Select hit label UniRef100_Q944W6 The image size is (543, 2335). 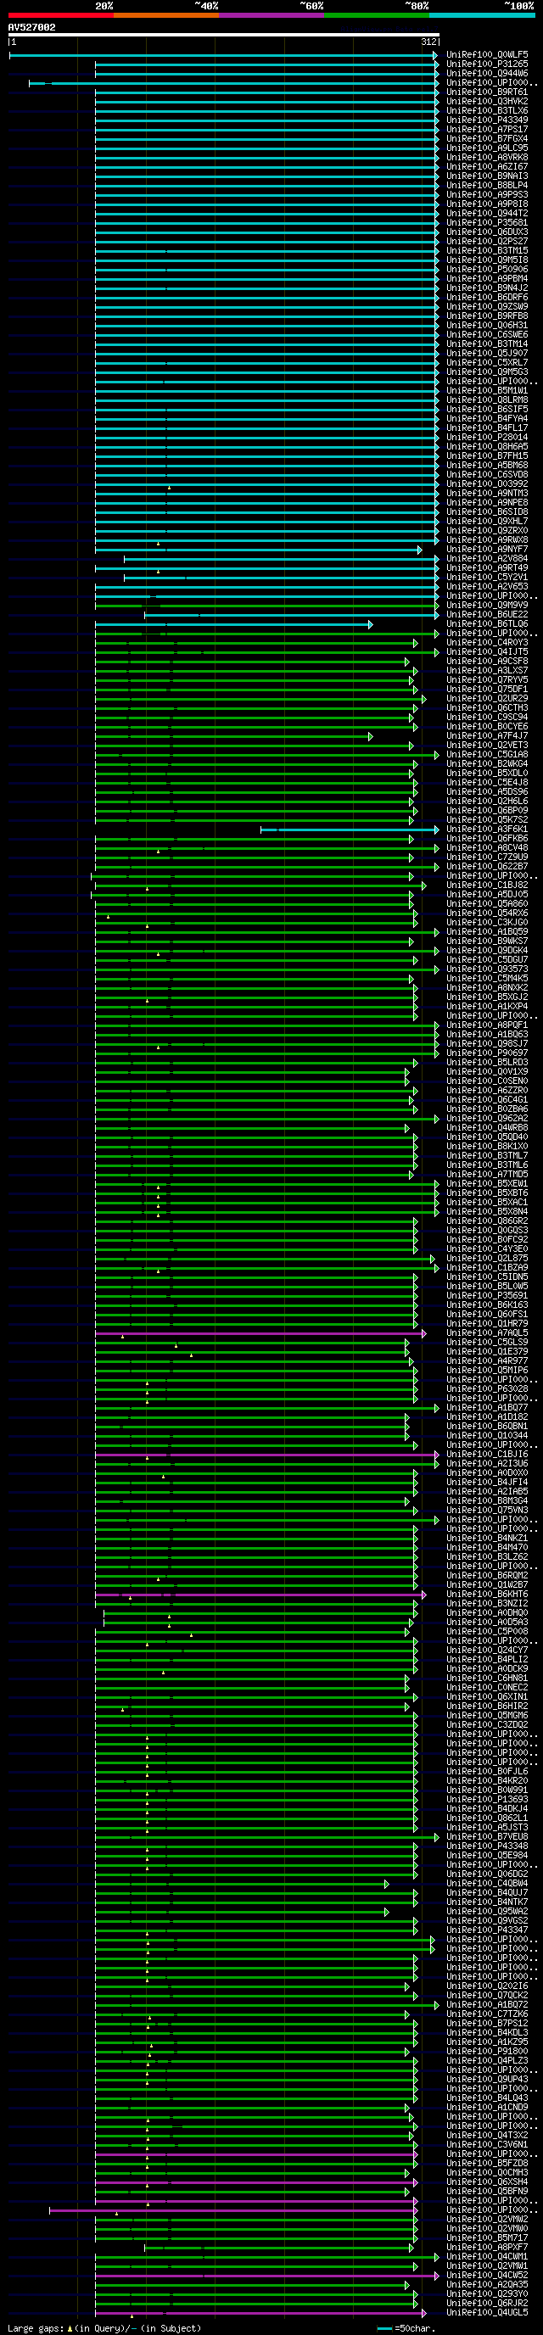(x=488, y=74)
